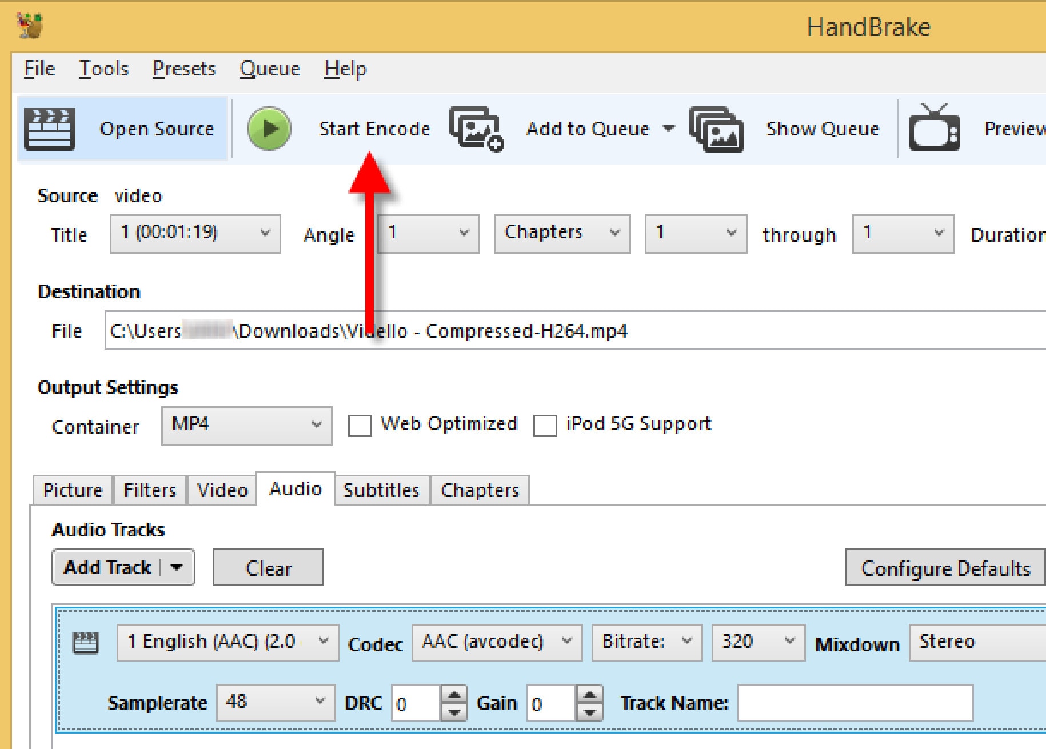Image resolution: width=1046 pixels, height=749 pixels.
Task: Open the File menu
Action: tap(39, 69)
